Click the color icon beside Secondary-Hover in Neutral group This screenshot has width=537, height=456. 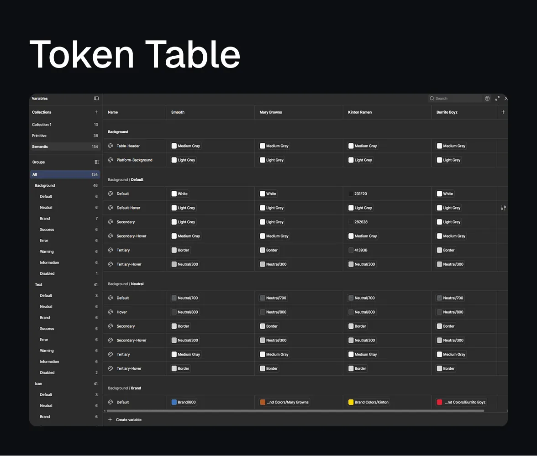coord(111,341)
